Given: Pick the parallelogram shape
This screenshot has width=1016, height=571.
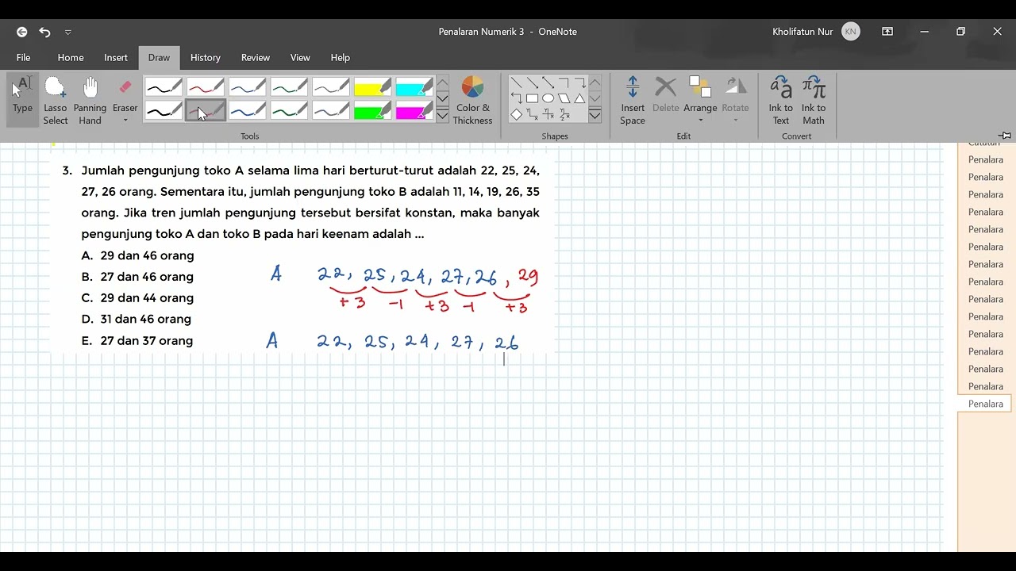Looking at the screenshot, I should 564,98.
